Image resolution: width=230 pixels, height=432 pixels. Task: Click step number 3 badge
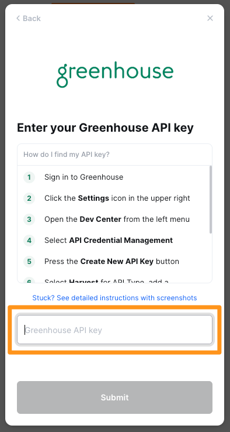pos(29,220)
